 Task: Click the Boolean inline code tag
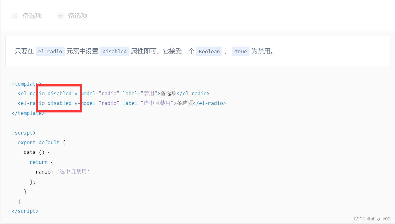pos(209,51)
